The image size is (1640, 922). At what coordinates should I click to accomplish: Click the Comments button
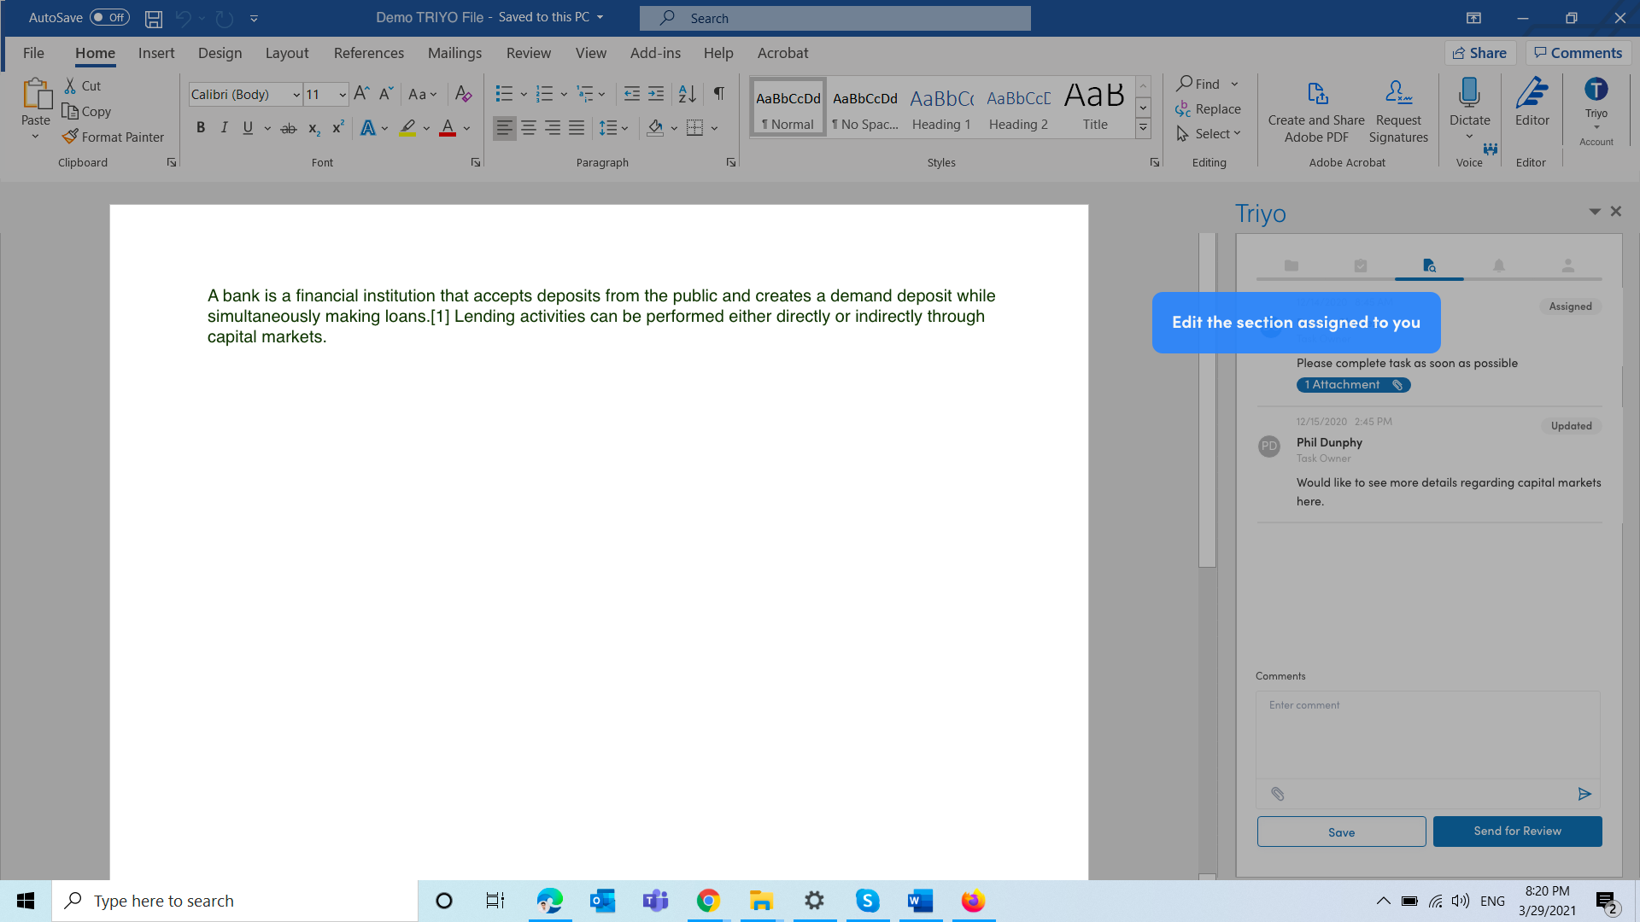coord(1578,53)
